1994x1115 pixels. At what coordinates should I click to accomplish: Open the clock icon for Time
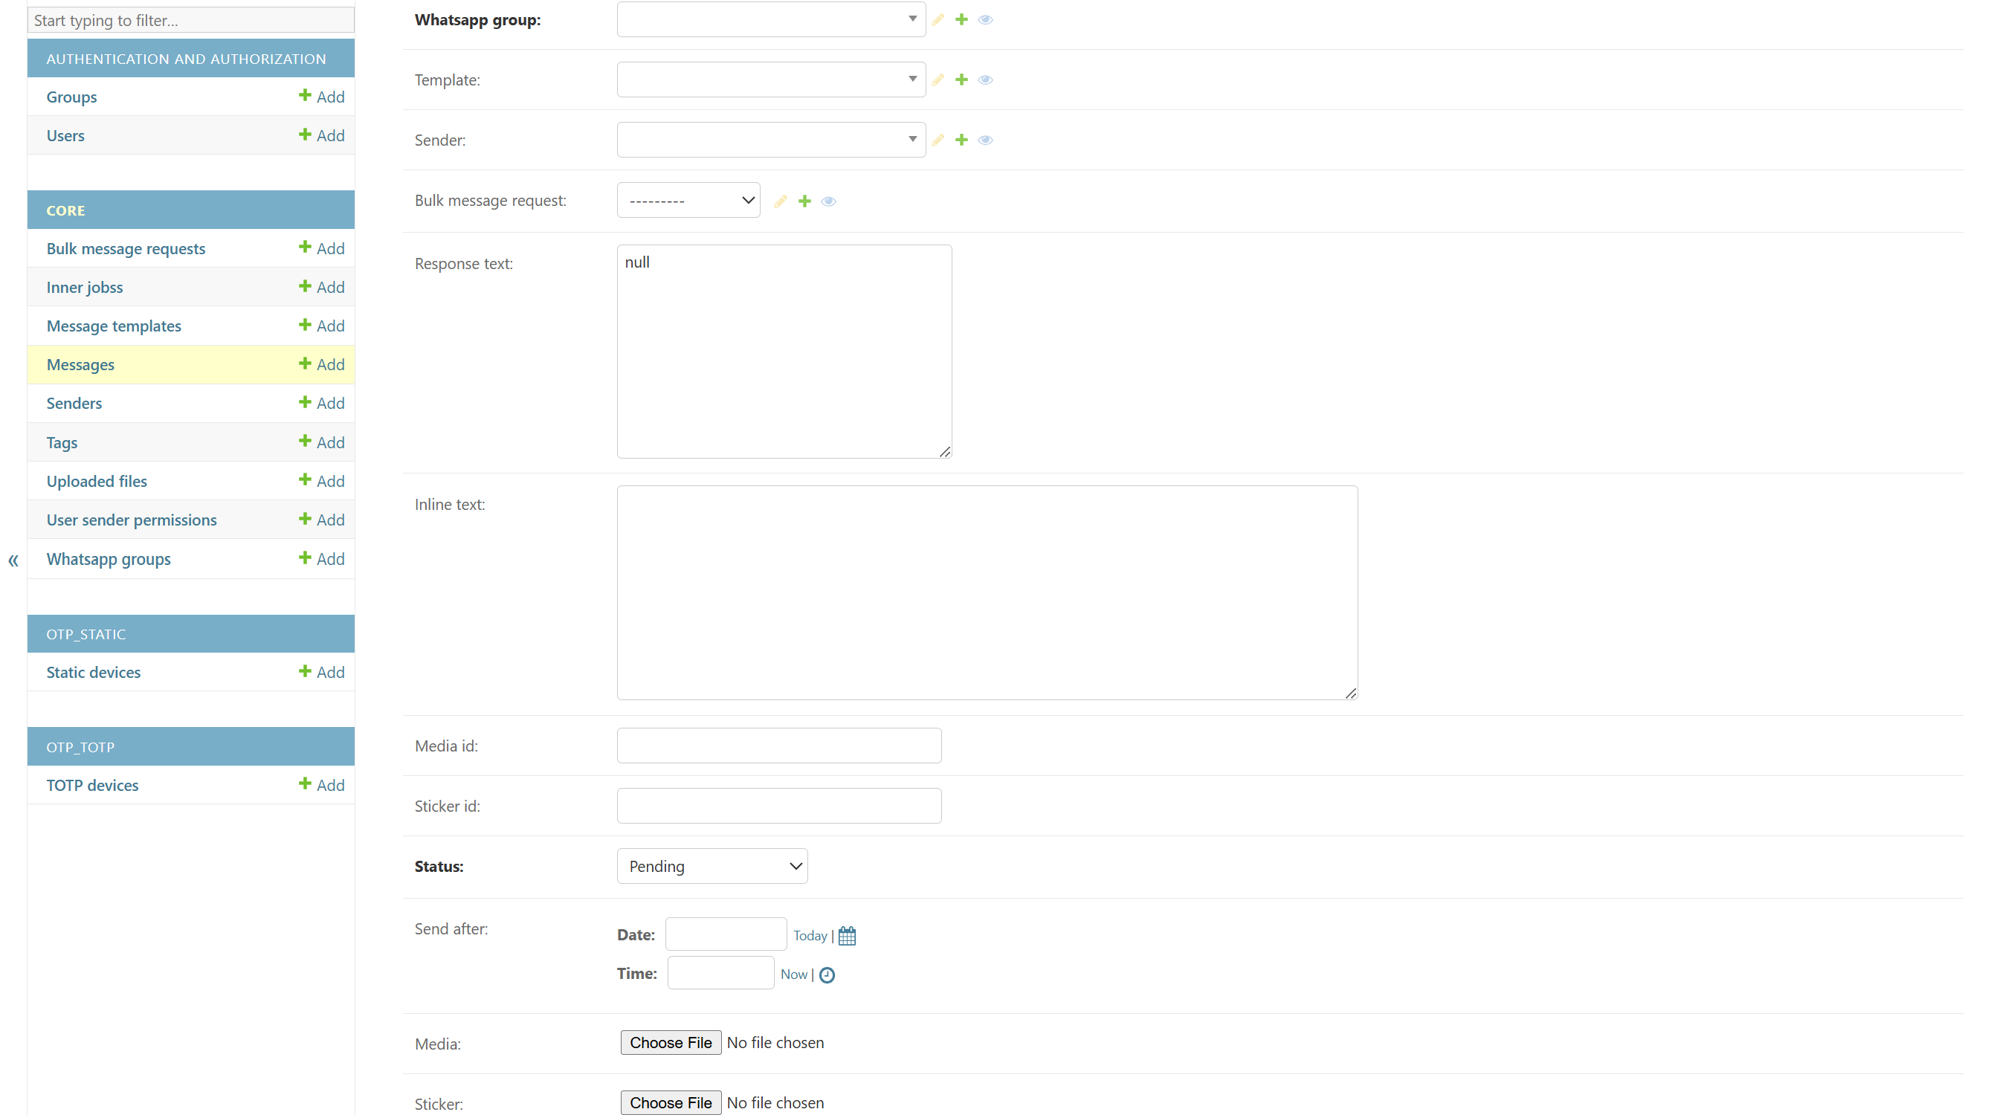(827, 975)
